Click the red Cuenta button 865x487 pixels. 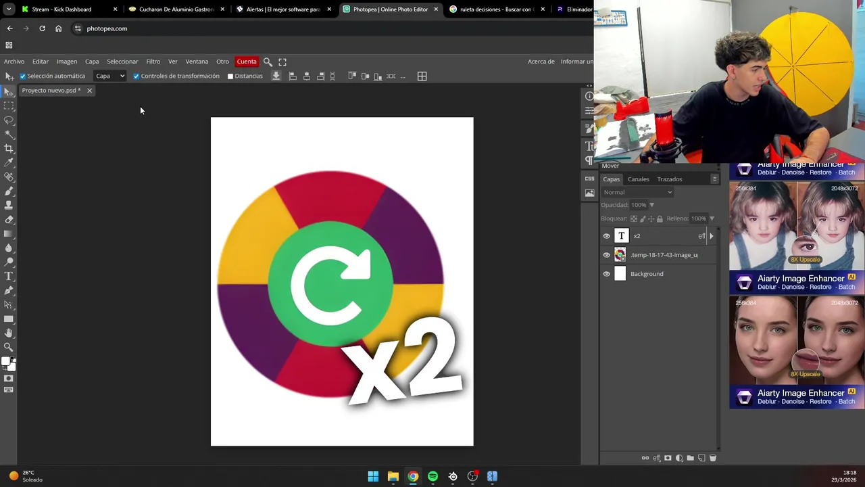(x=247, y=62)
